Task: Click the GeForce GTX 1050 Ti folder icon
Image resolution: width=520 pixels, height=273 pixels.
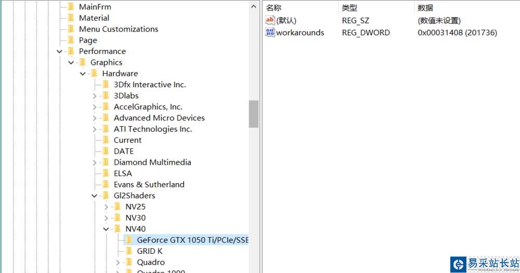Action: 129,240
